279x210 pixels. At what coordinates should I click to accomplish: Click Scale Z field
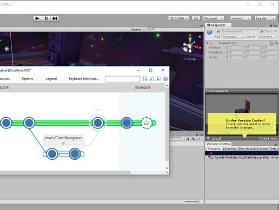point(271,57)
